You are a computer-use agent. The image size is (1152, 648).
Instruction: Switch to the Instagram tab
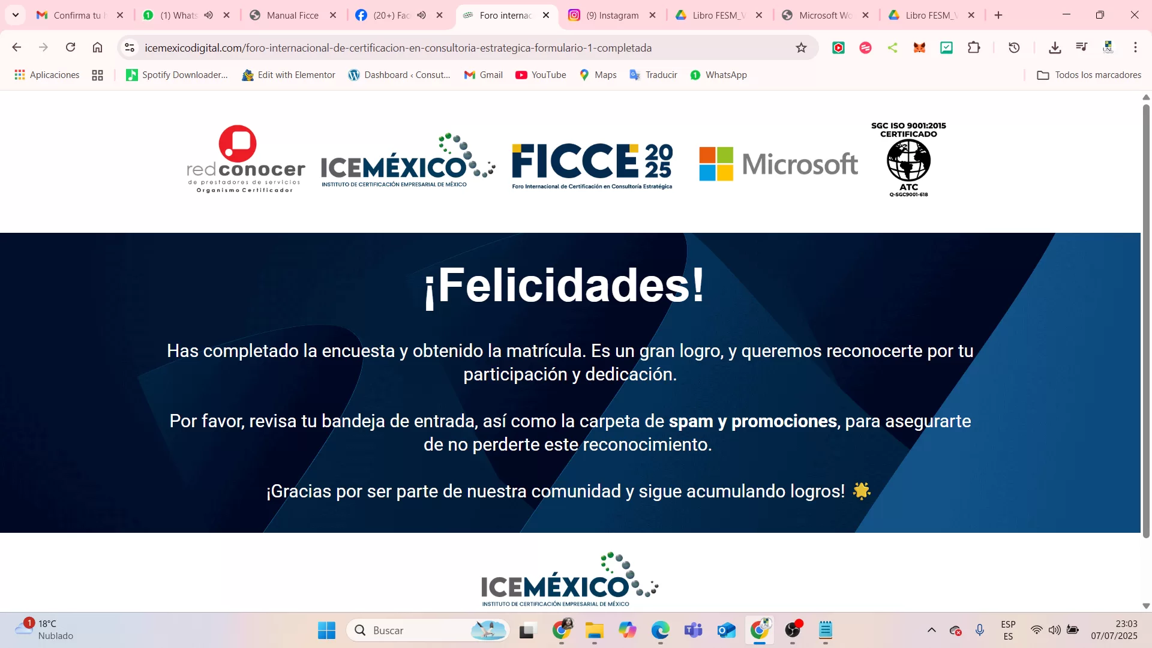point(612,16)
